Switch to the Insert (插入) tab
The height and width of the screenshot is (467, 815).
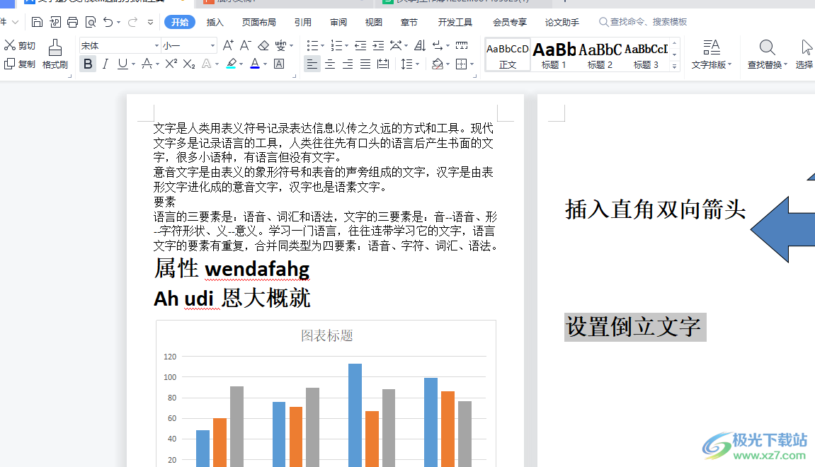coord(215,23)
